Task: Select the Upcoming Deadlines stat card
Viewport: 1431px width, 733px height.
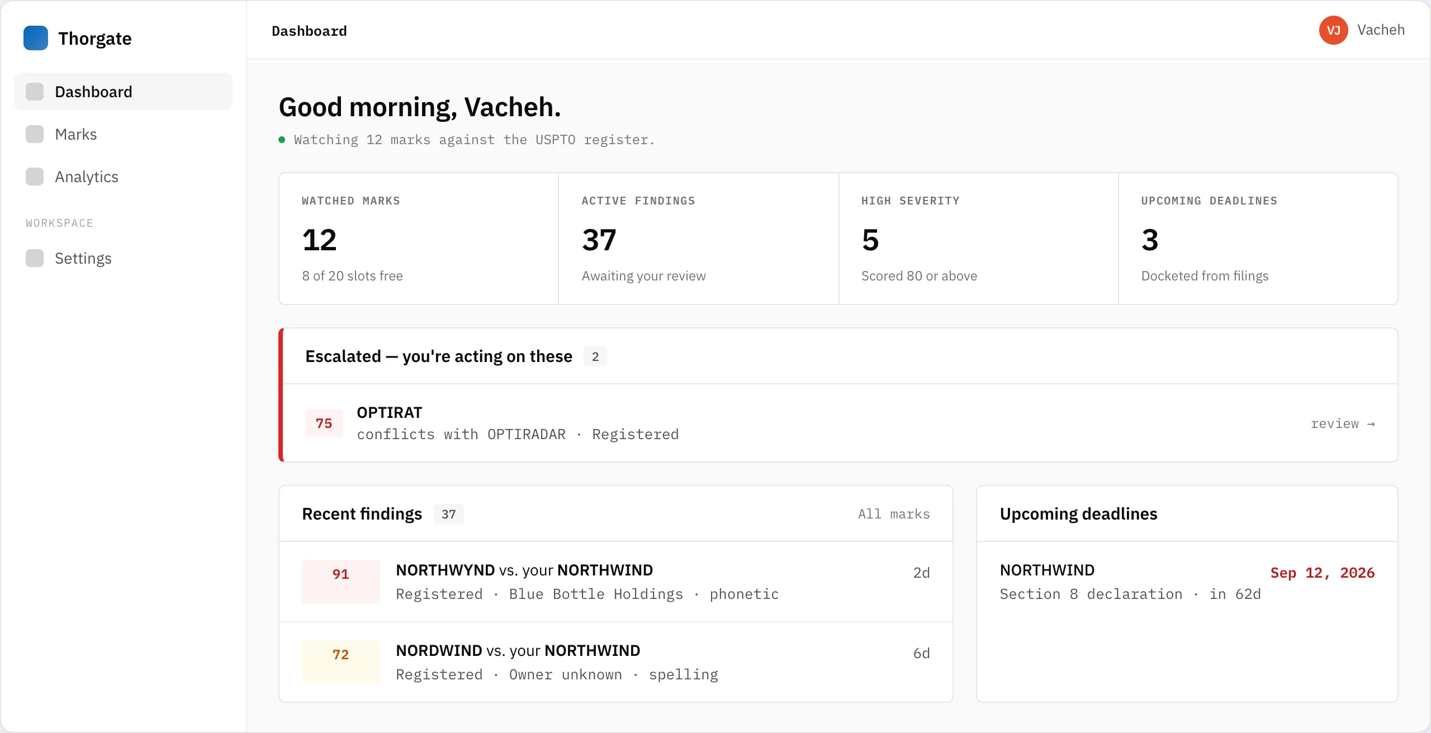Action: click(x=1258, y=239)
